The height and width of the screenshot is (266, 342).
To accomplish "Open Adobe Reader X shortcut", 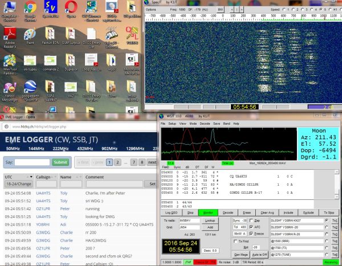I will (9, 36).
